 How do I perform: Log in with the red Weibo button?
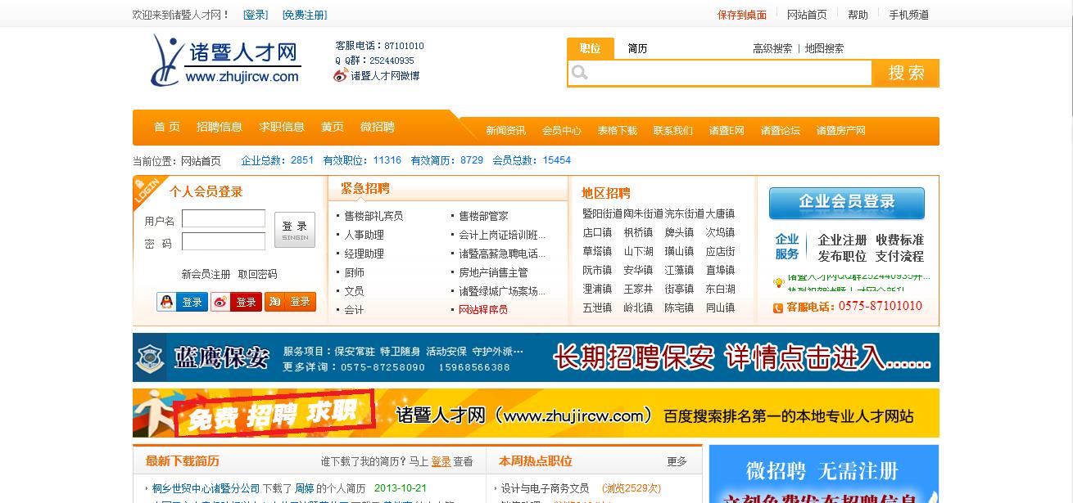tap(236, 302)
